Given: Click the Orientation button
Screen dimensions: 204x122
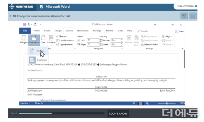Looking at the screenshot, I should (x=34, y=40).
